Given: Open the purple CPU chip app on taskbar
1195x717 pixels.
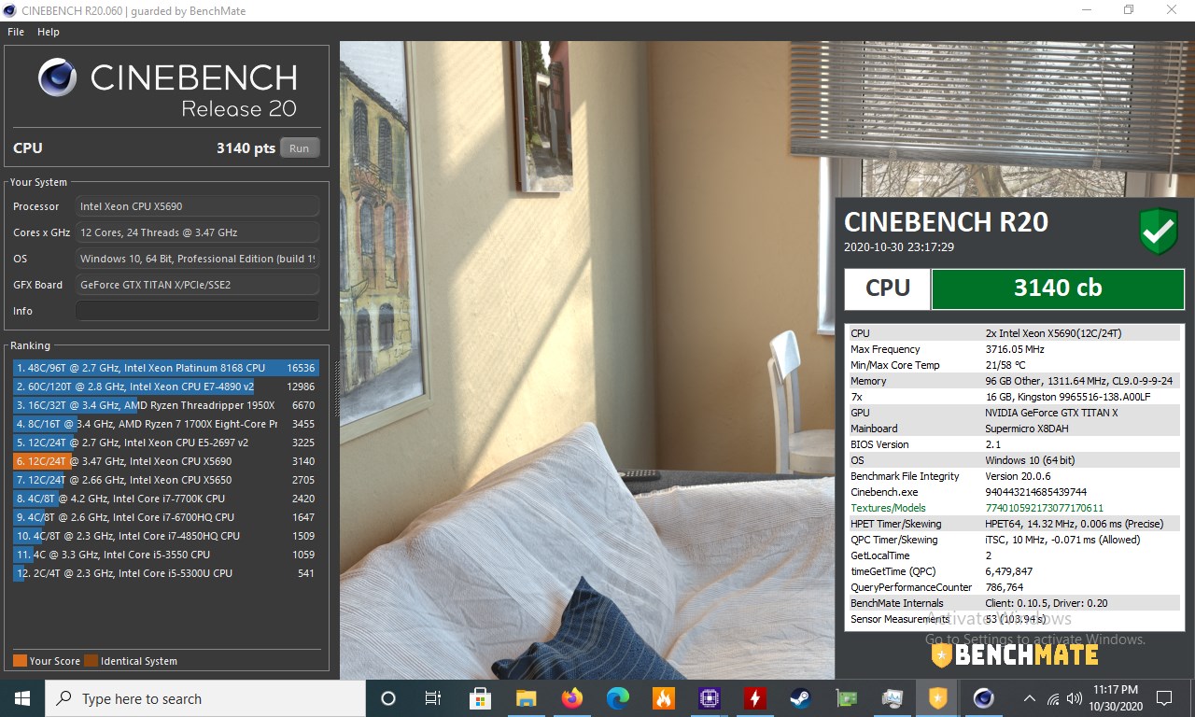Looking at the screenshot, I should (x=710, y=698).
